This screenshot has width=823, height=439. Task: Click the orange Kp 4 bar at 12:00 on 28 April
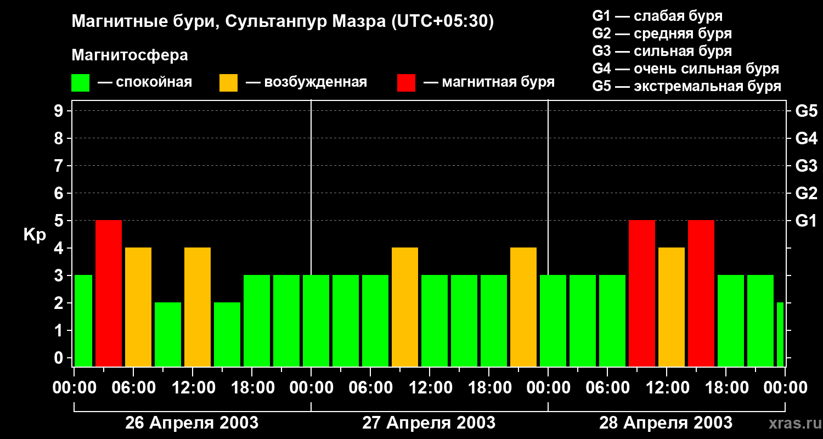click(x=672, y=307)
